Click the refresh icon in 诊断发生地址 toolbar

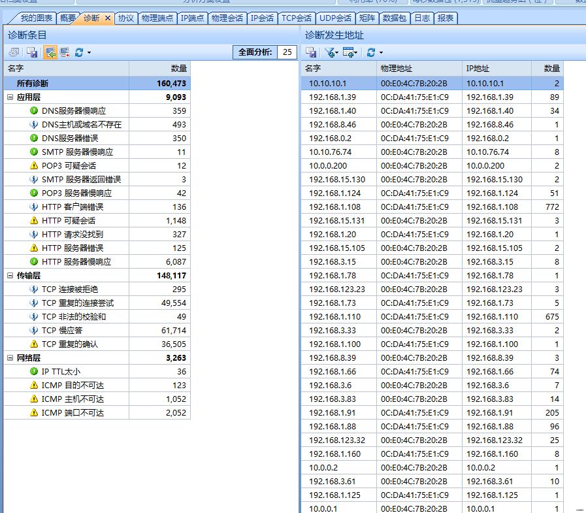pyautogui.click(x=370, y=52)
